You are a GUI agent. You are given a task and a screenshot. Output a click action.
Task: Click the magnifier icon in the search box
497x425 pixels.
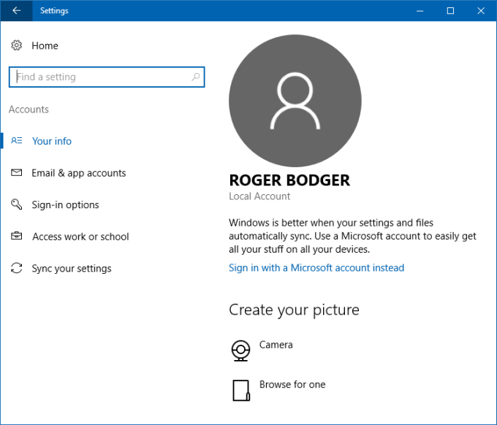[x=195, y=77]
